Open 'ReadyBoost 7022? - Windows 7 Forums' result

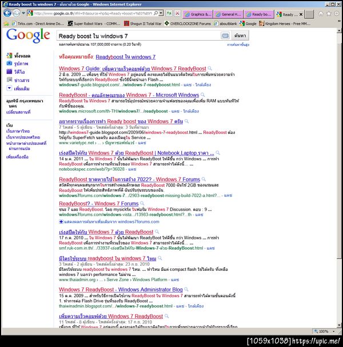tap(130, 179)
